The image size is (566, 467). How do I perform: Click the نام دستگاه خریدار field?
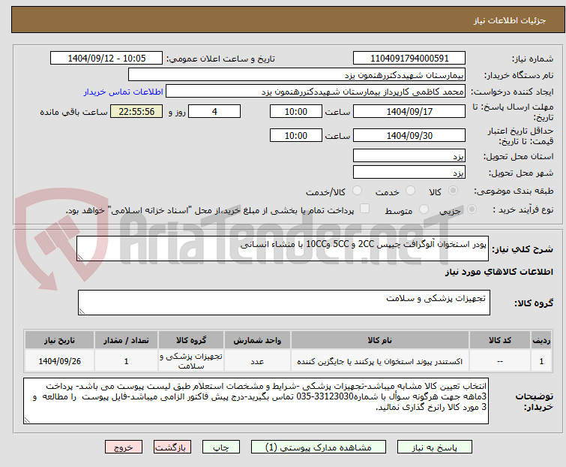pyautogui.click(x=297, y=75)
